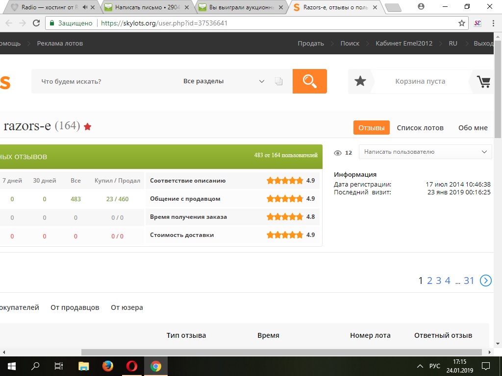This screenshot has width=502, height=376.
Task: Open Chrome's three-dot menu
Action: (x=493, y=23)
